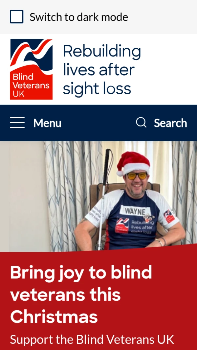Click the WAYNE name tag on the shirt

pyautogui.click(x=135, y=211)
